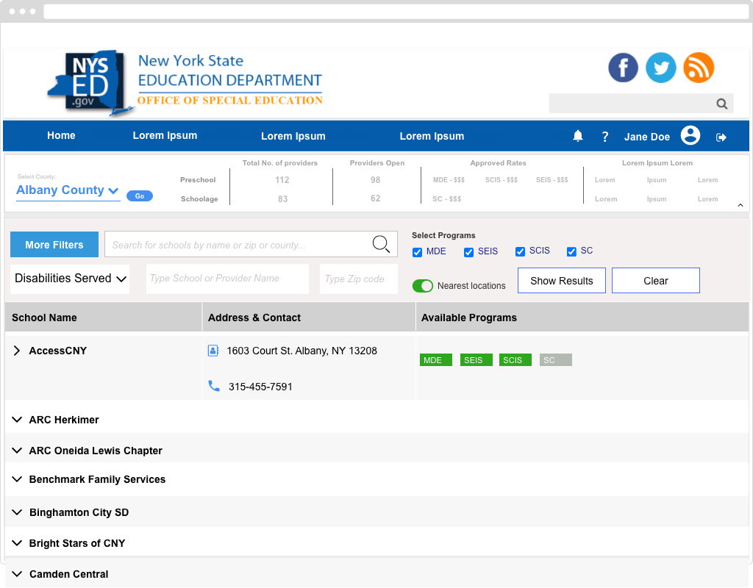Image resolution: width=753 pixels, height=588 pixels.
Task: Click the Type Zip code field
Action: (359, 279)
